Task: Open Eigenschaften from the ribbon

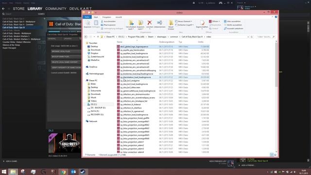Action: [202, 24]
